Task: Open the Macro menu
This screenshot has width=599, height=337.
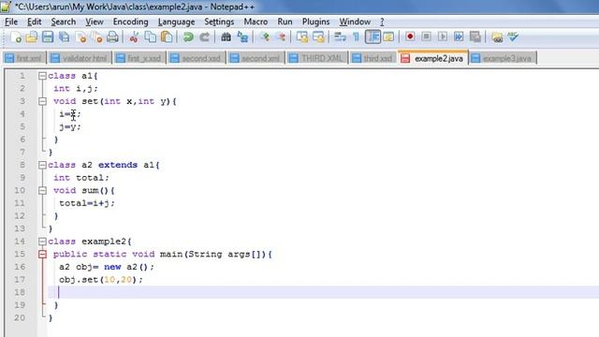Action: click(256, 22)
